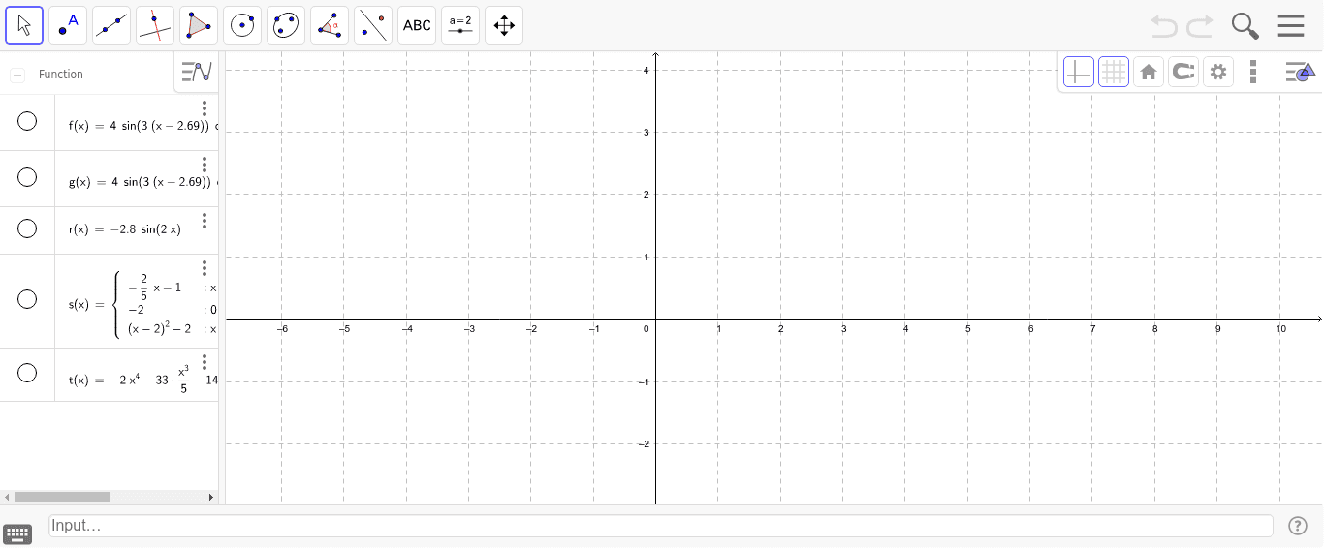Image resolution: width=1324 pixels, height=548 pixels.
Task: Select the Circle with Center tool
Action: (x=242, y=25)
